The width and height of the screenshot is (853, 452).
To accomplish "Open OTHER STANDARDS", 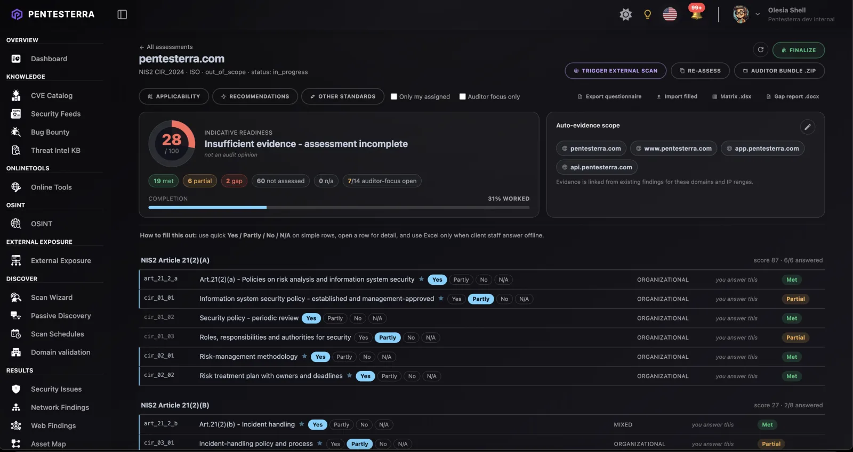I will (343, 96).
